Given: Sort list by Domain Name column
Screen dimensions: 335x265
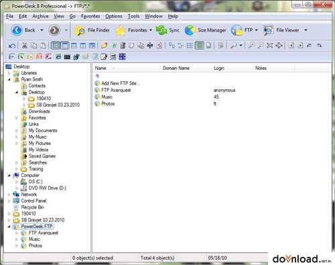Looking at the screenshot, I should (x=176, y=68).
